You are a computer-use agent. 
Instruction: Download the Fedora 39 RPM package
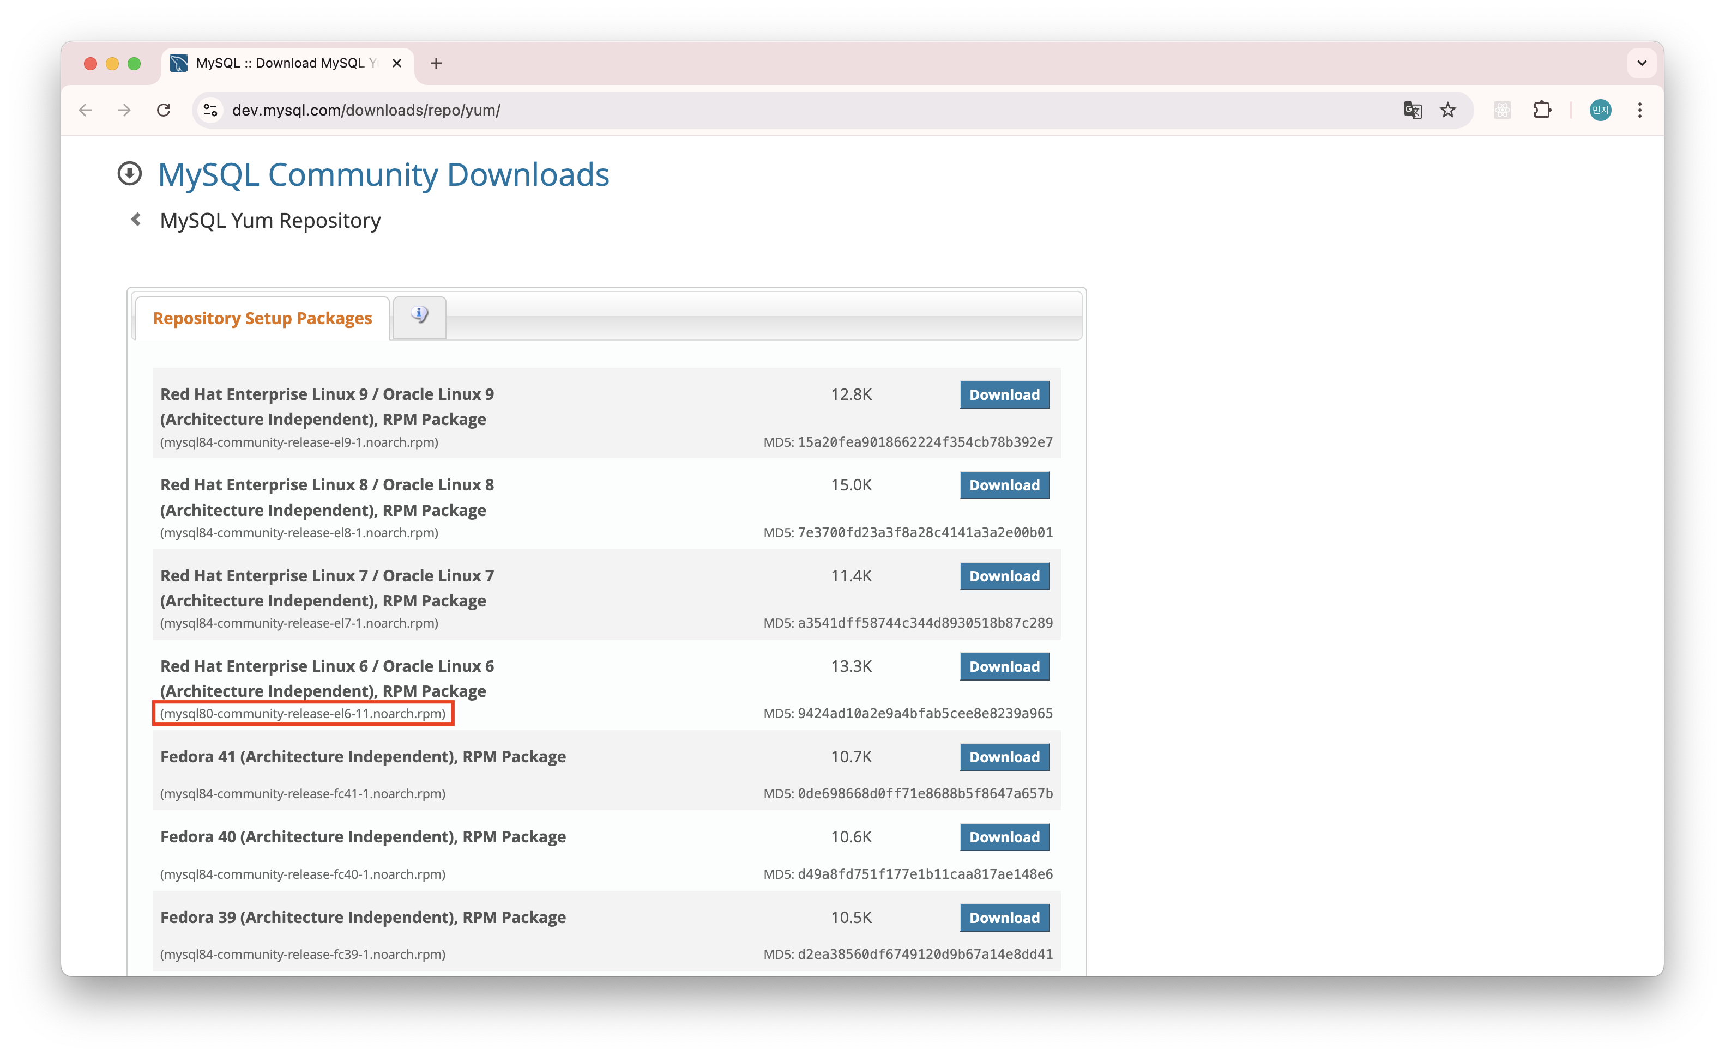click(x=1005, y=918)
